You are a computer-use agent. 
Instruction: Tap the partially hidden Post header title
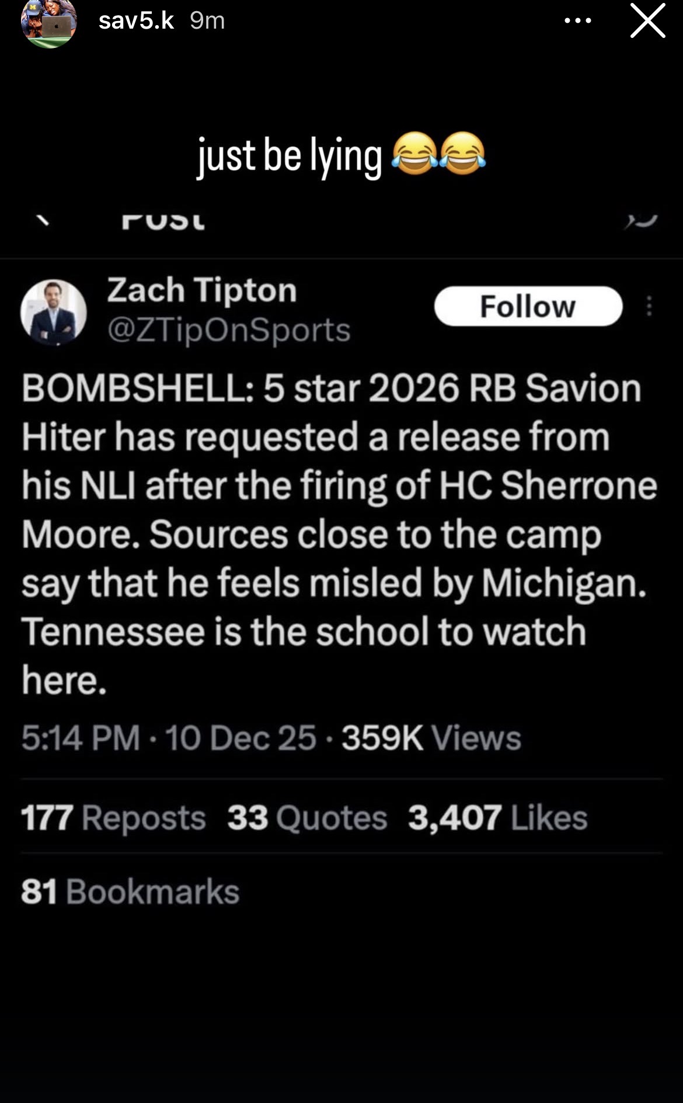click(163, 221)
